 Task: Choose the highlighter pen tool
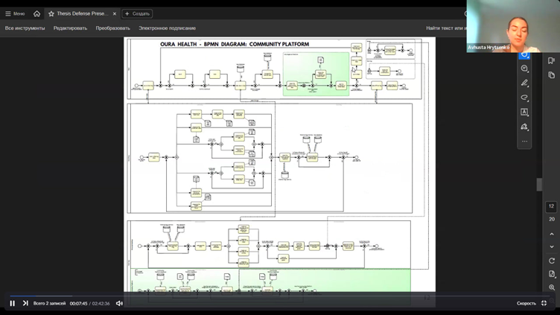pyautogui.click(x=524, y=83)
